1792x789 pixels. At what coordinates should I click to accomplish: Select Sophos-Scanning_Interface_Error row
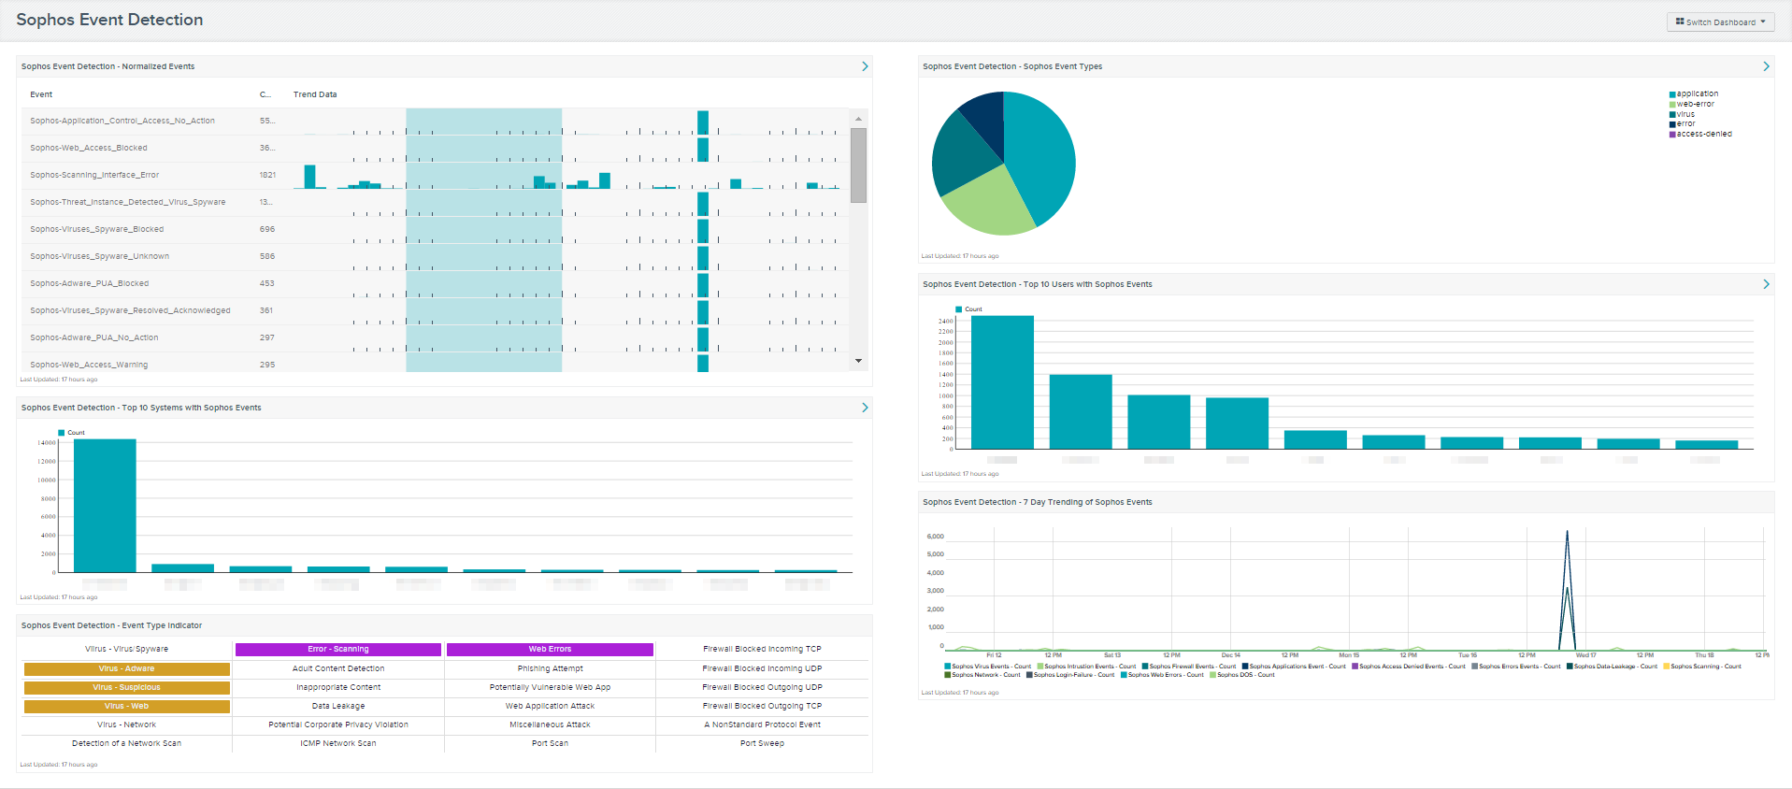pos(436,175)
